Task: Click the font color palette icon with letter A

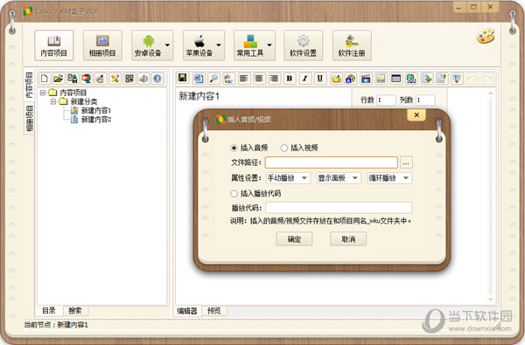Action: coord(350,79)
